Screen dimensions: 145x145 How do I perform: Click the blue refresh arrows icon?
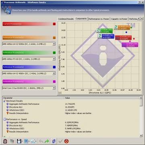tap(54, 141)
